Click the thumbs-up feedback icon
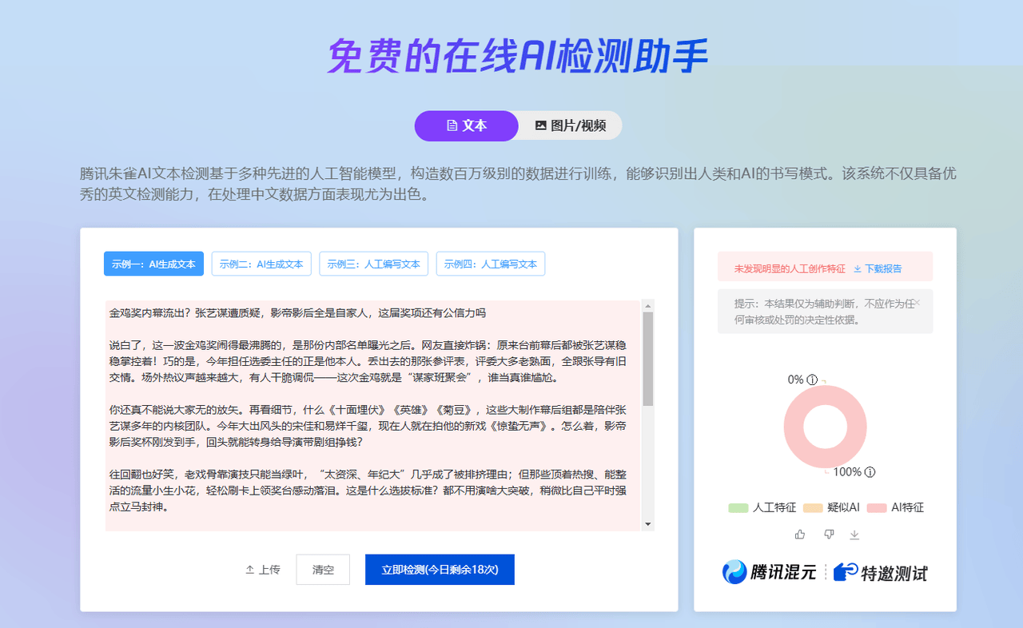 pyautogui.click(x=800, y=534)
